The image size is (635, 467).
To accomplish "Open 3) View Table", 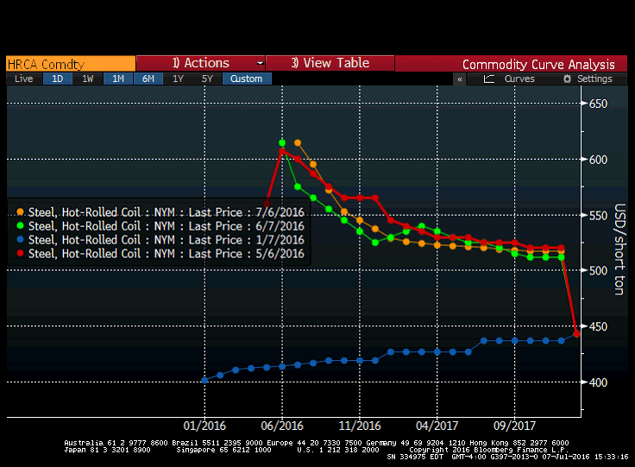I will (x=330, y=63).
